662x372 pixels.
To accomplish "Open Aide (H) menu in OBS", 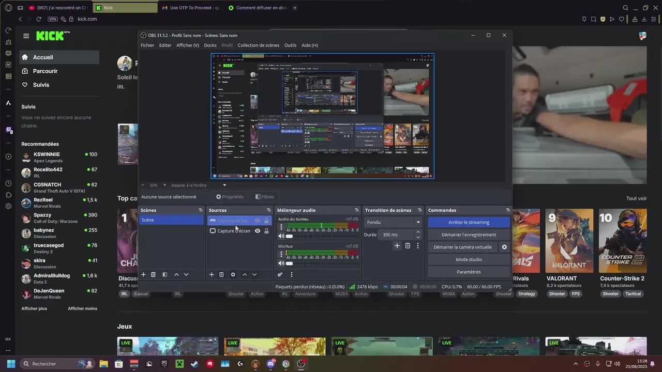I will point(310,45).
